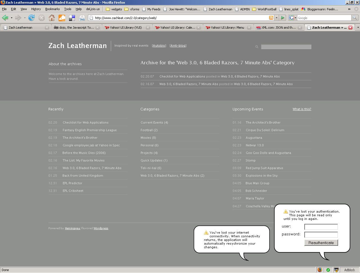Image resolution: width=360 pixels, height=273 pixels.
Task: Go to the Home page icon
Action: click(52, 18)
